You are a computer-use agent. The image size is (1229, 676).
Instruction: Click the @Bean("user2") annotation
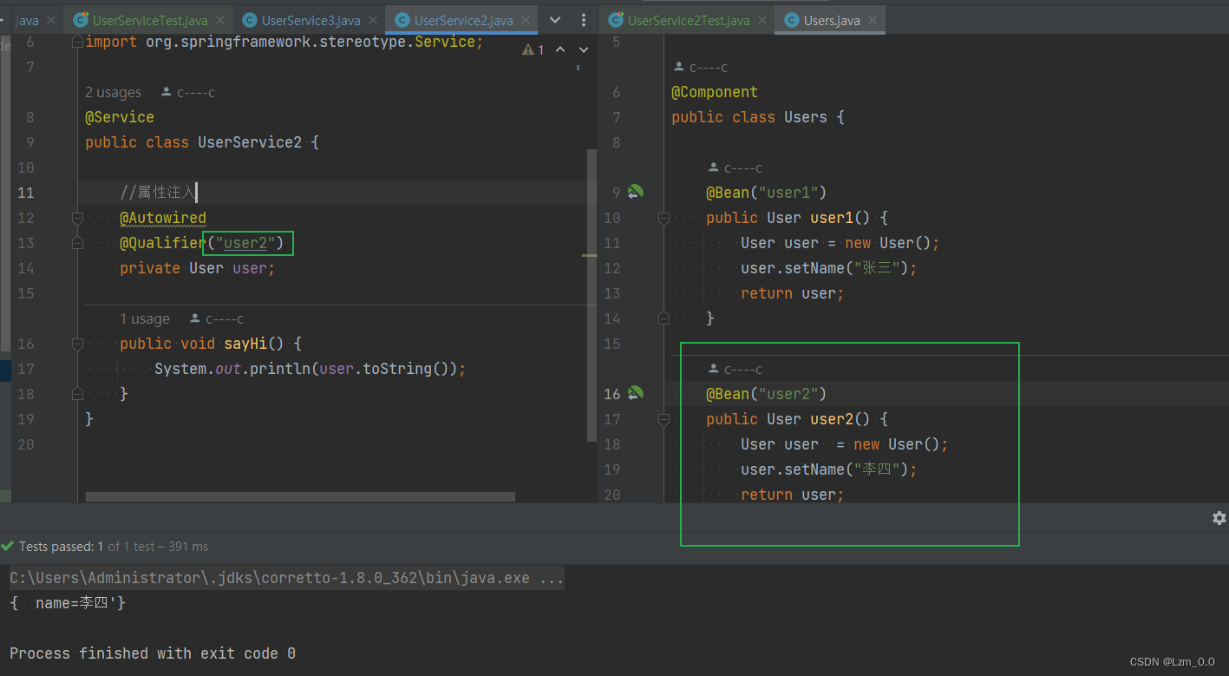click(767, 394)
